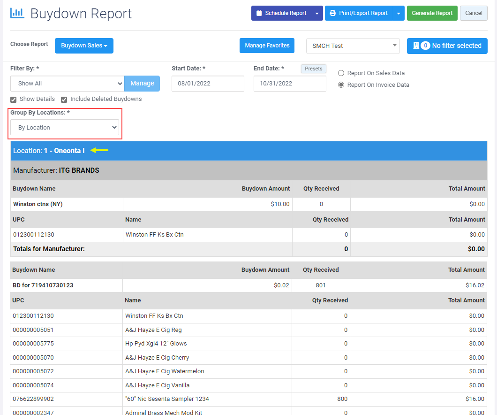Click the Location 1 - Oneonta I header
This screenshot has width=497, height=415.
point(249,151)
